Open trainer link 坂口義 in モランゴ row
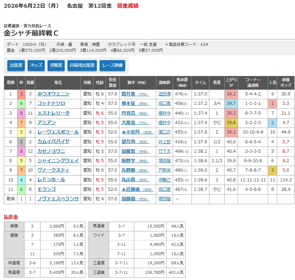Viewport: 295px width, 280px height. tap(164, 189)
